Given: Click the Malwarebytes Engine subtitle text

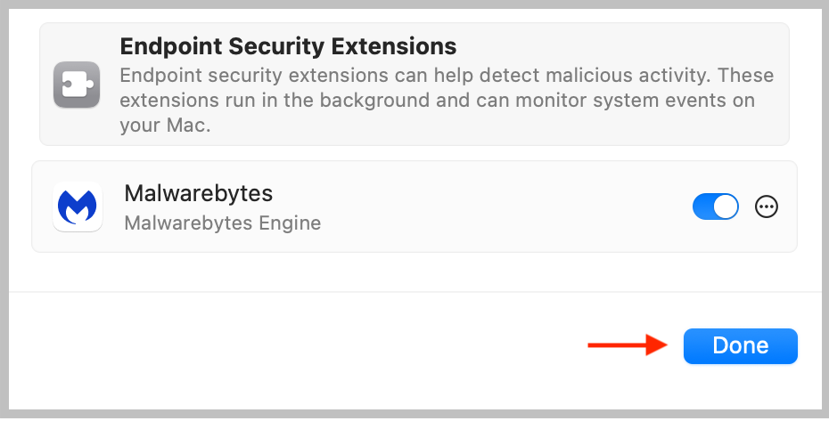Looking at the screenshot, I should pyautogui.click(x=222, y=223).
